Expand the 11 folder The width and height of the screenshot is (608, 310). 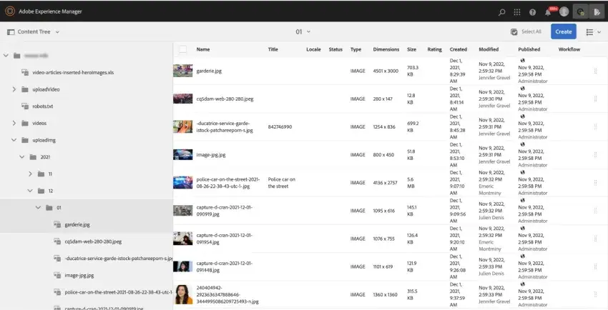[30, 174]
